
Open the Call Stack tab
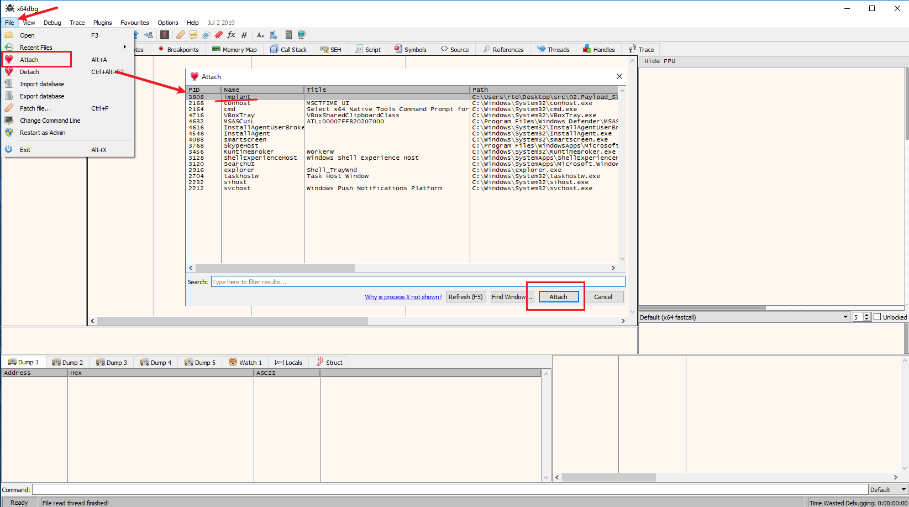point(288,49)
